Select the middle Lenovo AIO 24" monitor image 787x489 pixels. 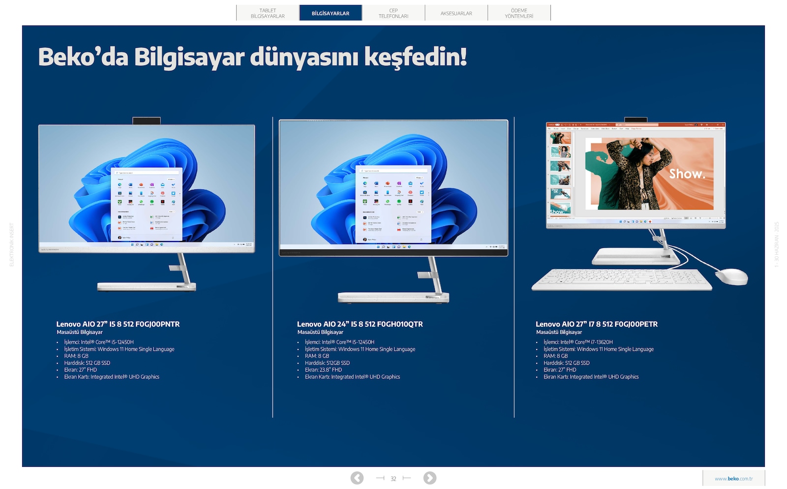coord(393,211)
